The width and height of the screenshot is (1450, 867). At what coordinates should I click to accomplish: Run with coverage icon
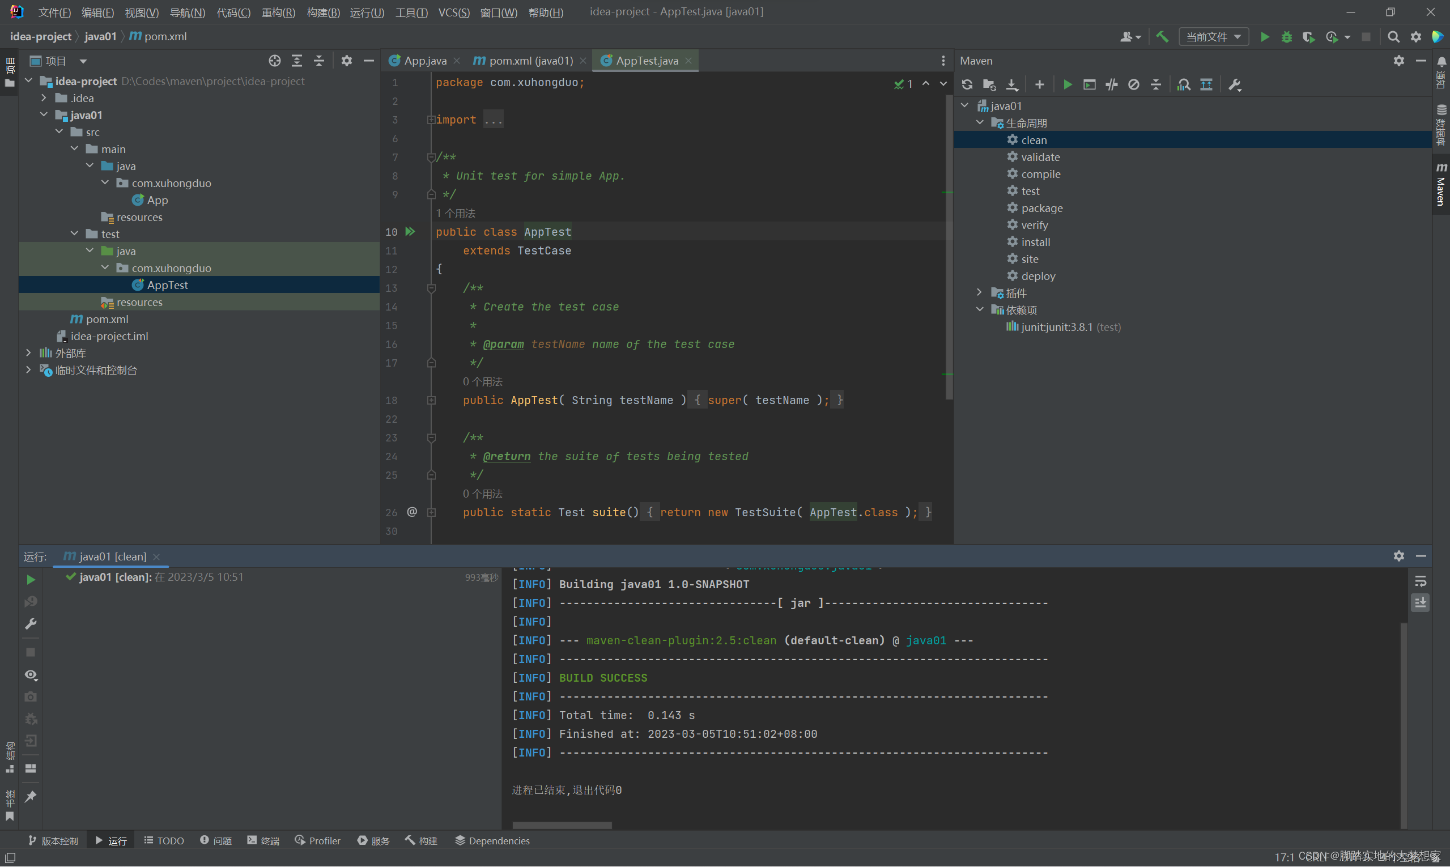point(1308,37)
